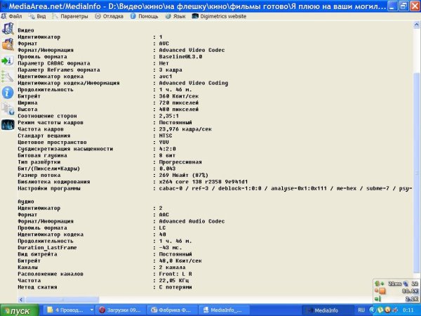Select the '23,976 кадра/сек' frame rate

pyautogui.click(x=185, y=129)
